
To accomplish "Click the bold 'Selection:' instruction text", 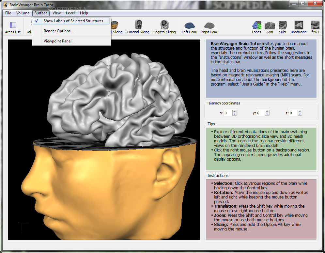I will tap(224, 183).
